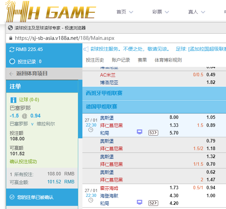This screenshot has height=209, width=226.
Task: Click the confirmed checkmark icon at 您的注单已被确认
Action: (x=12, y=197)
